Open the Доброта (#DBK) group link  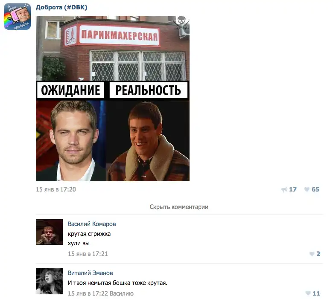click(61, 7)
